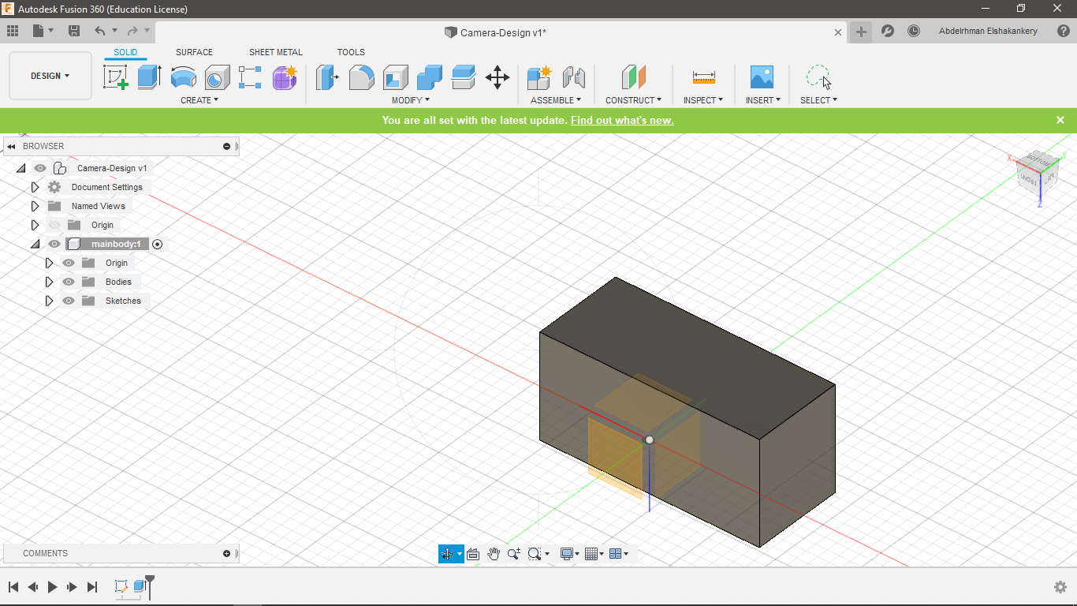Click the Look At icon in navigation bar
The image size is (1077, 606).
point(473,554)
